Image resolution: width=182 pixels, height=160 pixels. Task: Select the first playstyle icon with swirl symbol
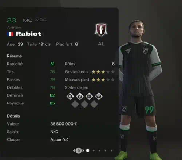tap(70, 96)
